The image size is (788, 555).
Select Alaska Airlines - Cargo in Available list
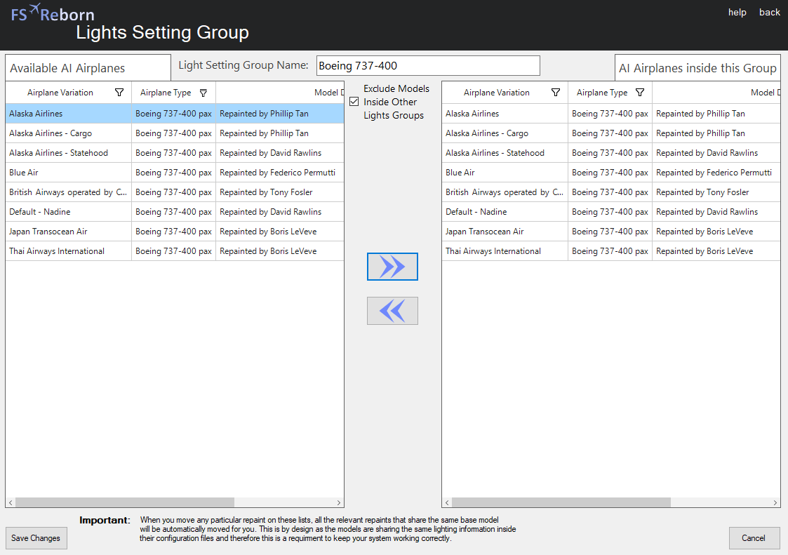[x=175, y=133]
